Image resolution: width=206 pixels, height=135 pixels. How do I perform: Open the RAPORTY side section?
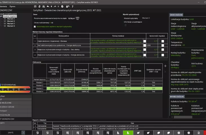tap(16, 123)
